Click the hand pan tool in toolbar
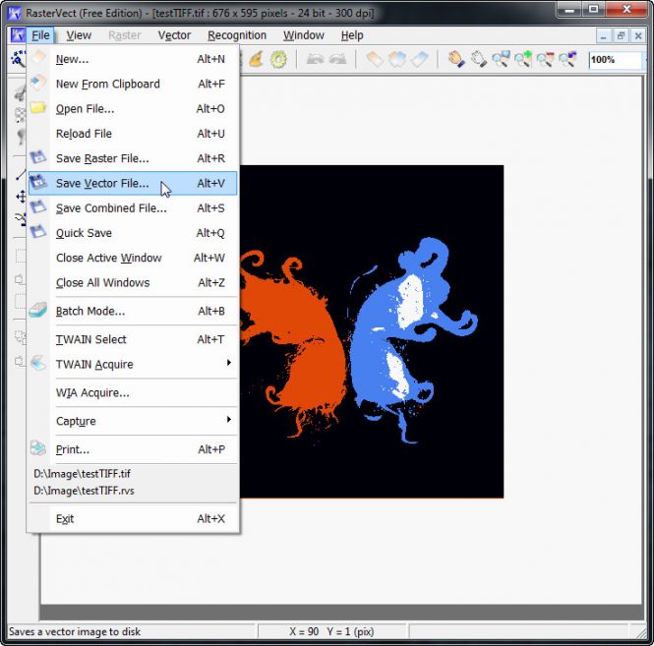The width and height of the screenshot is (654, 646). pos(456,59)
